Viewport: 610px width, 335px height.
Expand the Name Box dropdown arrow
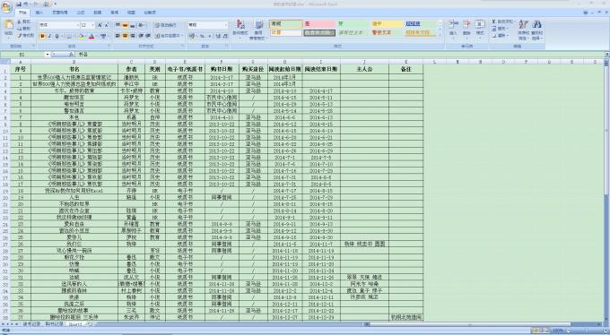point(48,55)
